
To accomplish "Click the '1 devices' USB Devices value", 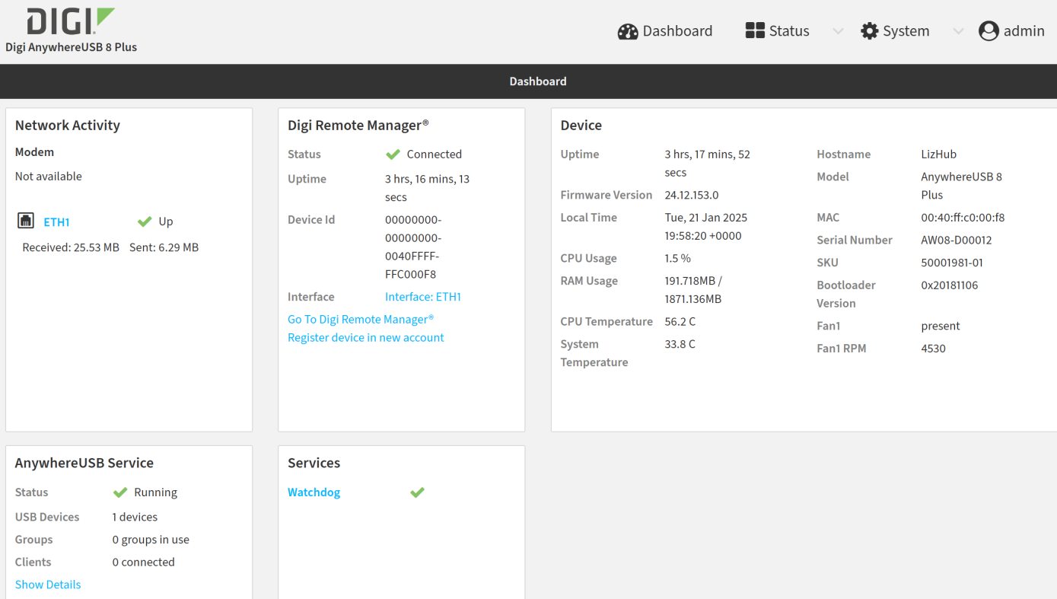I will (x=135, y=517).
